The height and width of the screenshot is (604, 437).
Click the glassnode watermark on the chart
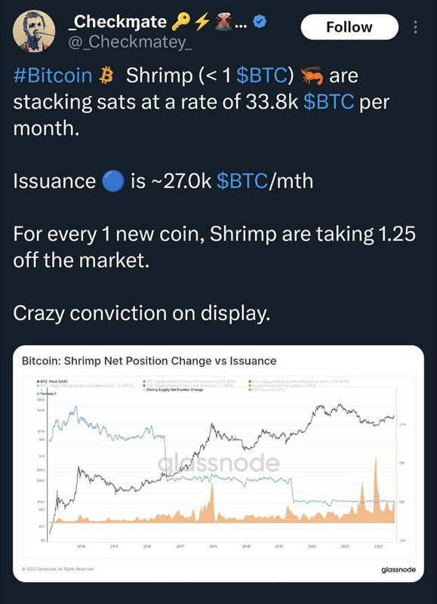pos(219,461)
